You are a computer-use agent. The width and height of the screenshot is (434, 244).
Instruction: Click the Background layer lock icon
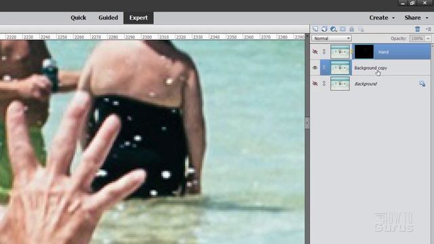422,83
